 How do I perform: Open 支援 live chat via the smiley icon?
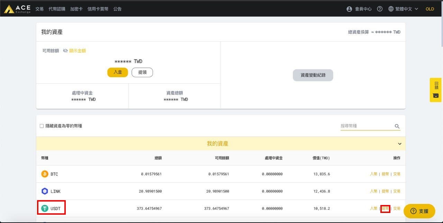click(x=414, y=211)
